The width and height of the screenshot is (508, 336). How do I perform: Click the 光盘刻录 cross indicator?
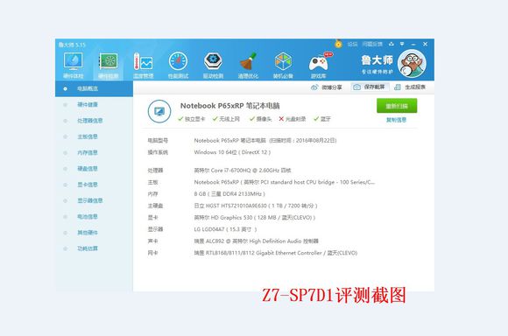(x=293, y=119)
